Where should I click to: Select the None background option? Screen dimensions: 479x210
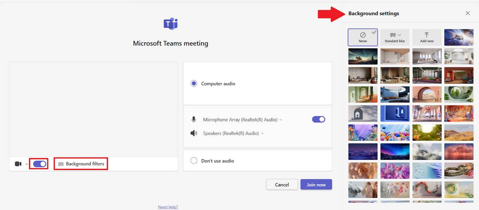[x=362, y=37]
